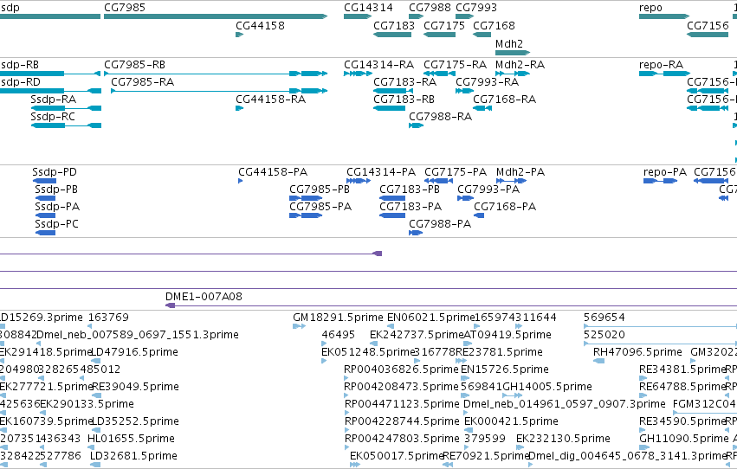Click the DME1-007A08 clone label

click(204, 297)
